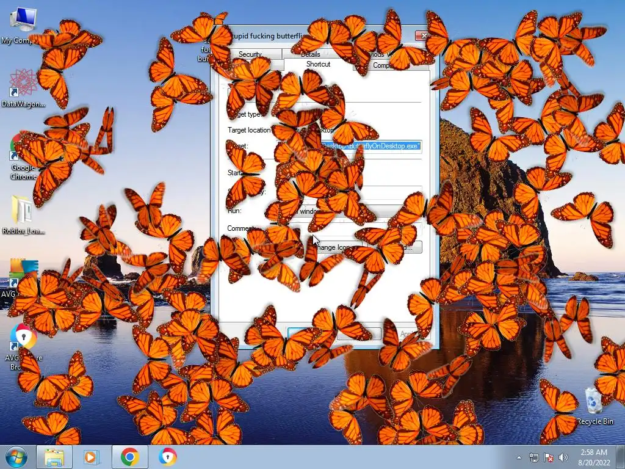Open the network status tray icon
This screenshot has height=469, width=625.
point(533,457)
